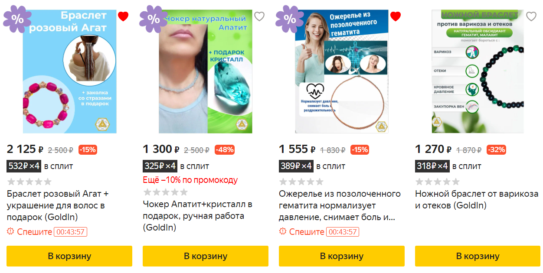Click purple percent badge on agate bracelet
Viewport: 543px width, 273px height.
click(x=17, y=19)
